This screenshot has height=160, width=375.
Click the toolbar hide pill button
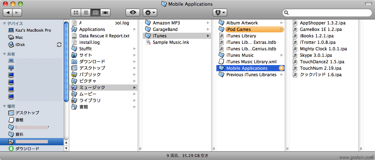click(x=368, y=4)
